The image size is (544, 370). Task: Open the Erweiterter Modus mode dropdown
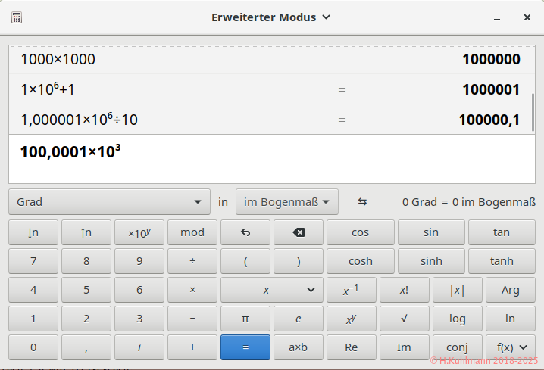tap(271, 17)
